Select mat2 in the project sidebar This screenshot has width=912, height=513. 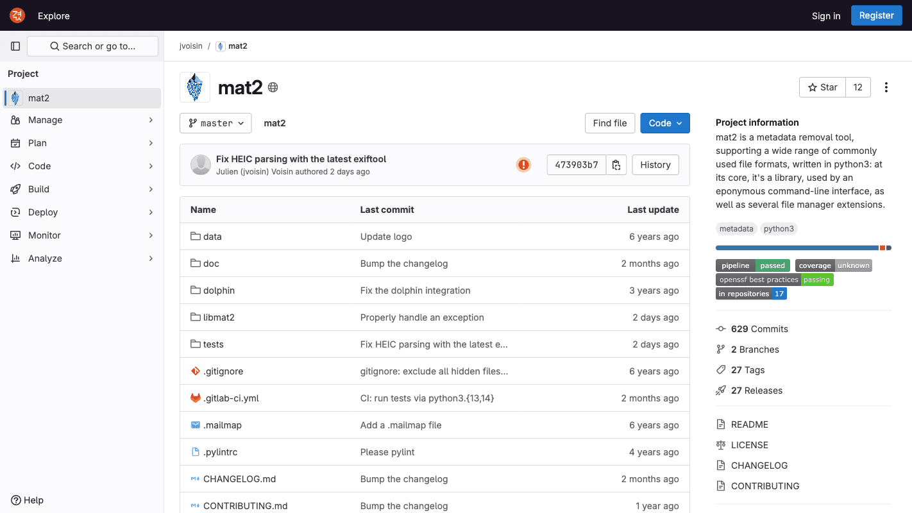82,98
